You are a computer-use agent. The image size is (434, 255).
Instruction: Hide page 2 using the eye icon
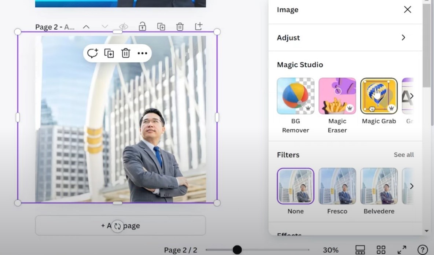coord(124,26)
